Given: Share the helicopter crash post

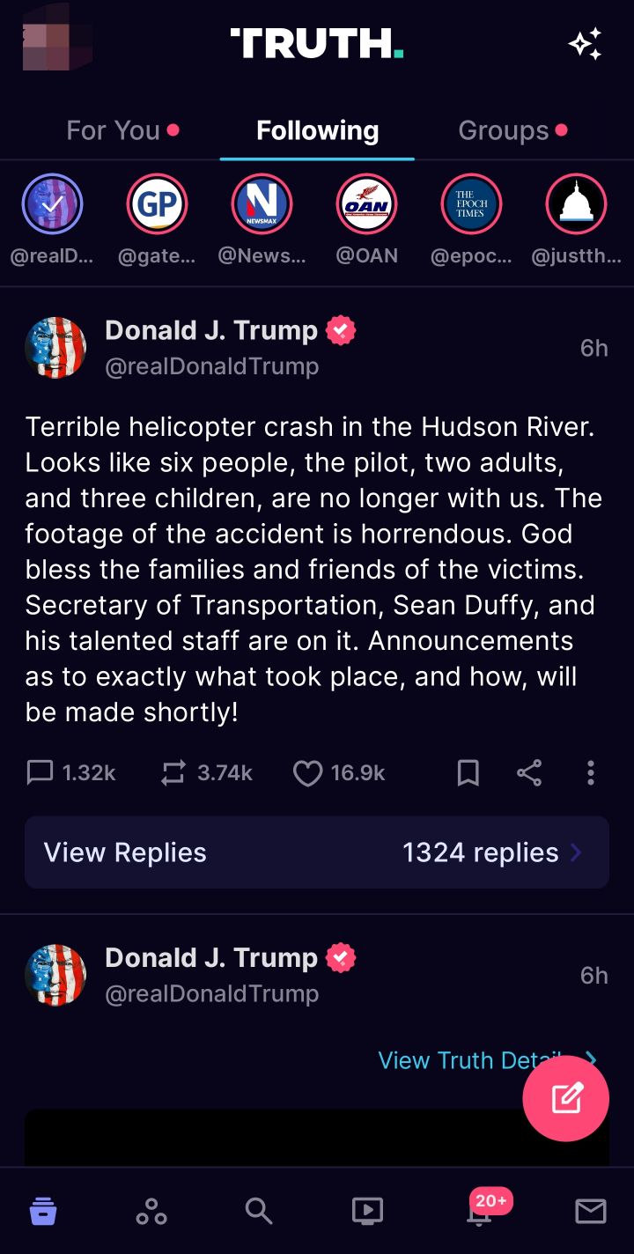Looking at the screenshot, I should coord(529,773).
